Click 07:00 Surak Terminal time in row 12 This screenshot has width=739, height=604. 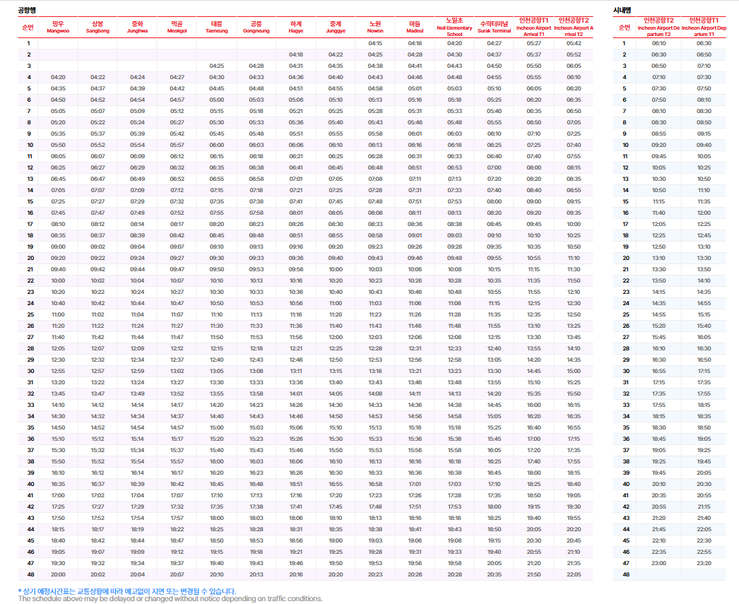pos(495,167)
